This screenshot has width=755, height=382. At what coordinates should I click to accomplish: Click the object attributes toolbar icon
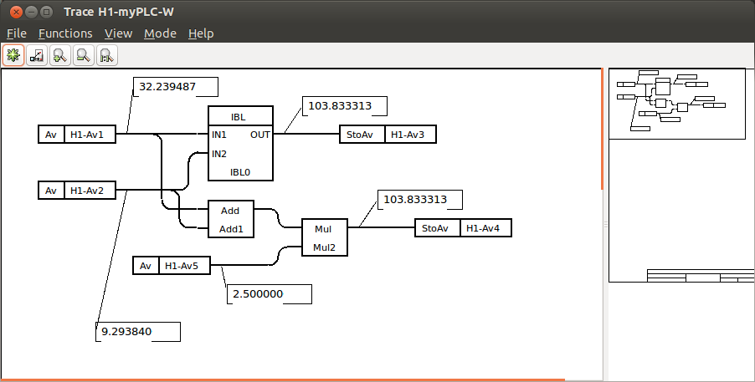37,55
